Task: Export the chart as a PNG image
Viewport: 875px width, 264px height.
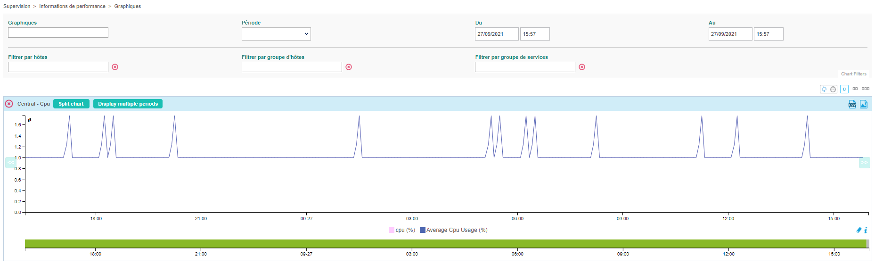Action: pyautogui.click(x=863, y=104)
